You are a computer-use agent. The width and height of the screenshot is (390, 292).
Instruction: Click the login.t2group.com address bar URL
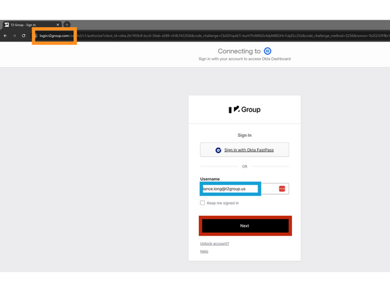(x=54, y=36)
